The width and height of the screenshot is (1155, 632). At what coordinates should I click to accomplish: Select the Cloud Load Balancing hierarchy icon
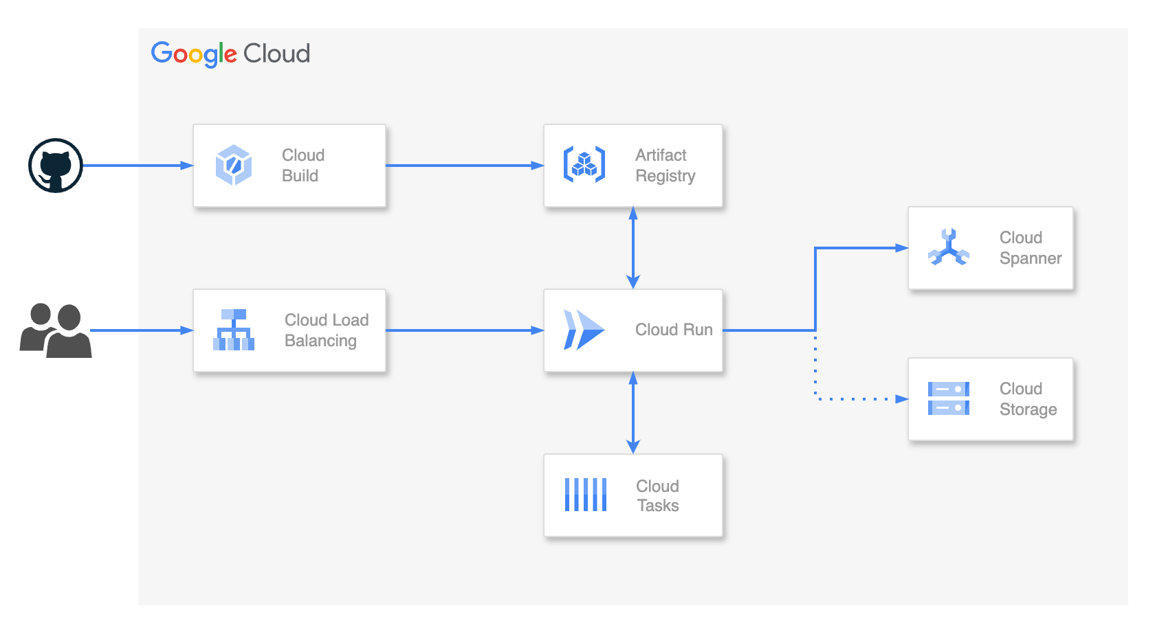[x=234, y=330]
